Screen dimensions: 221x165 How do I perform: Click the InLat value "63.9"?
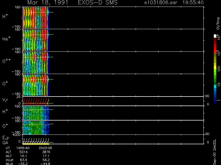[23, 160]
